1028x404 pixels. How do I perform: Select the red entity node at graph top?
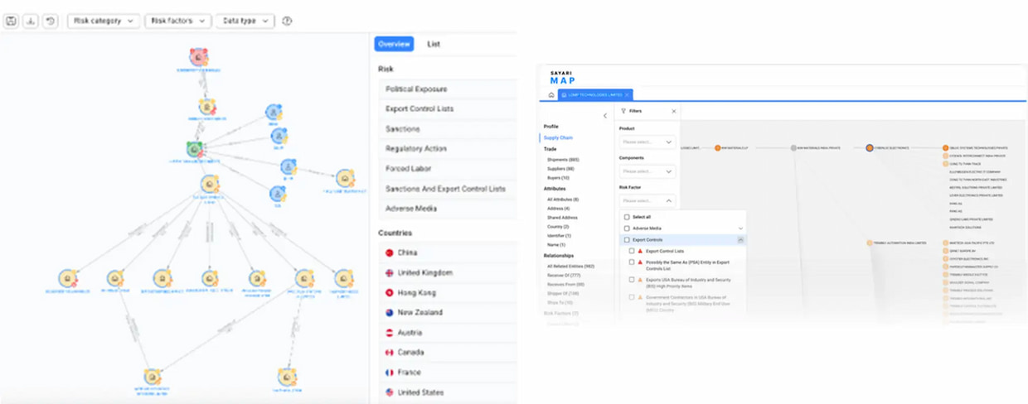click(198, 57)
